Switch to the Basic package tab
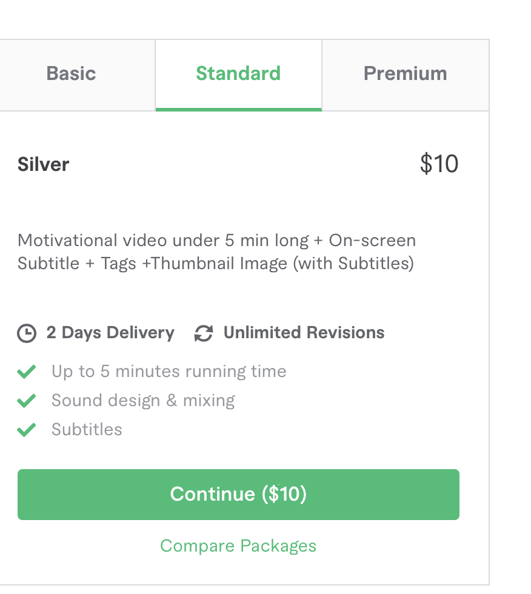Viewport: 531px width, 594px height. [72, 74]
